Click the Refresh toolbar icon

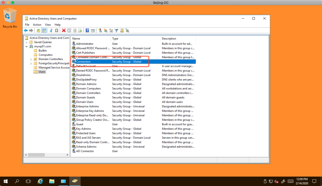coord(75,30)
